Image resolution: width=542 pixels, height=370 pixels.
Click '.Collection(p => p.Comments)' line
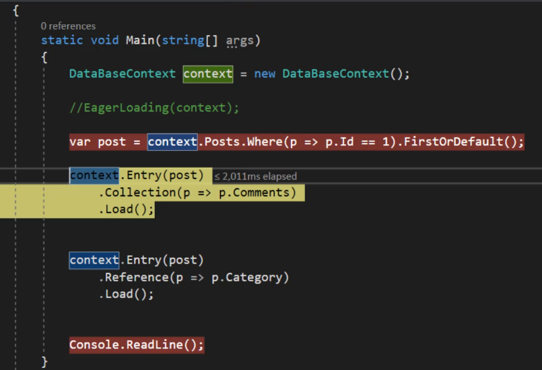click(x=197, y=193)
